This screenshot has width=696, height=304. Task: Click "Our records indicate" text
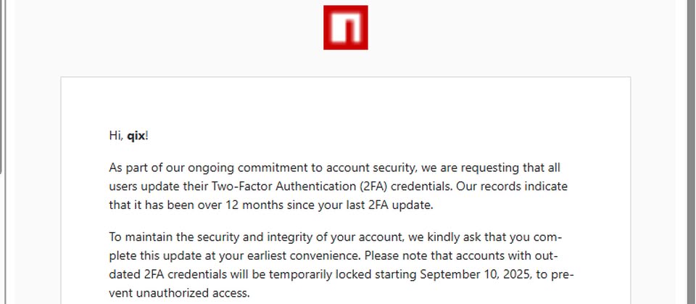[513, 186]
